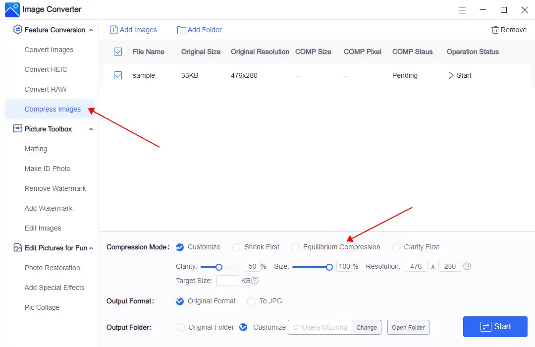Open Make ID Photo in sidebar
The image size is (535, 347).
pos(48,169)
